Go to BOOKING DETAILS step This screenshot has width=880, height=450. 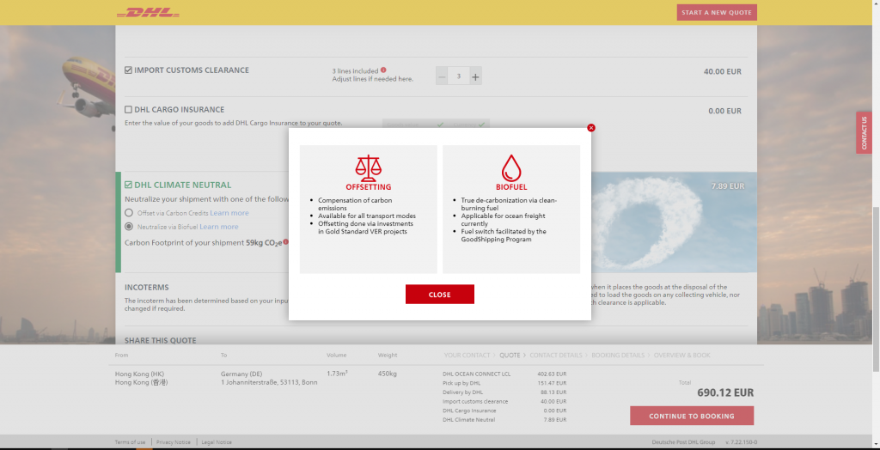(618, 356)
